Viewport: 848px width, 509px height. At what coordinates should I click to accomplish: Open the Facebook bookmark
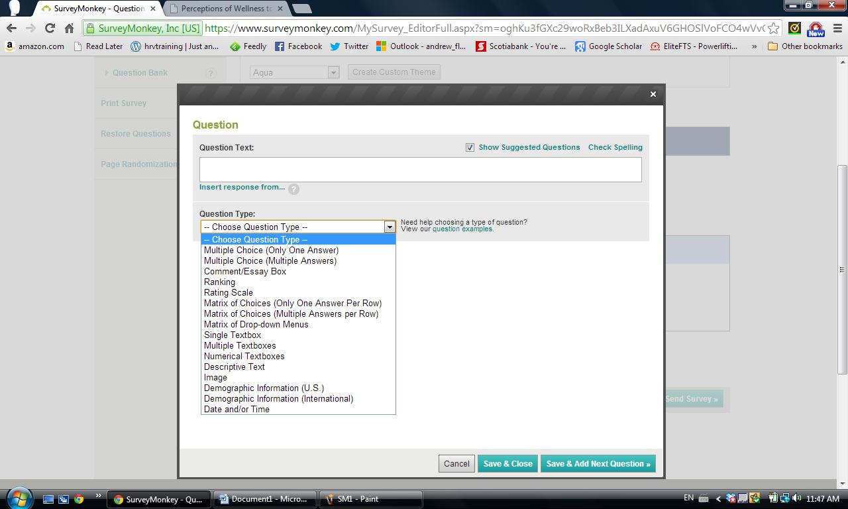pos(298,46)
